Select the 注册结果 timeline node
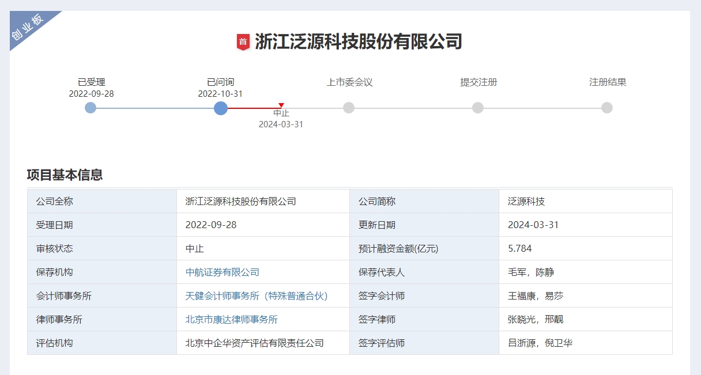The width and height of the screenshot is (701, 375). tap(607, 108)
